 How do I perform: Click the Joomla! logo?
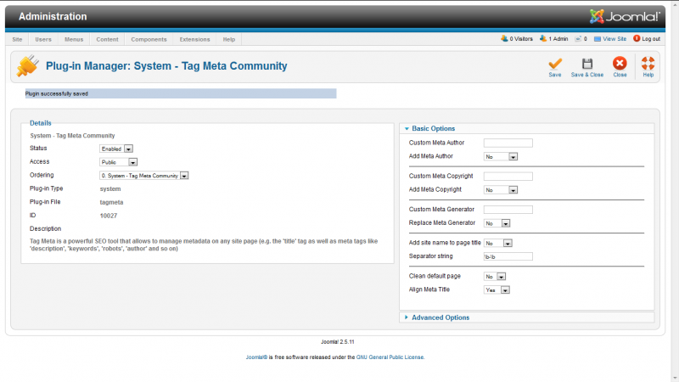pos(625,16)
